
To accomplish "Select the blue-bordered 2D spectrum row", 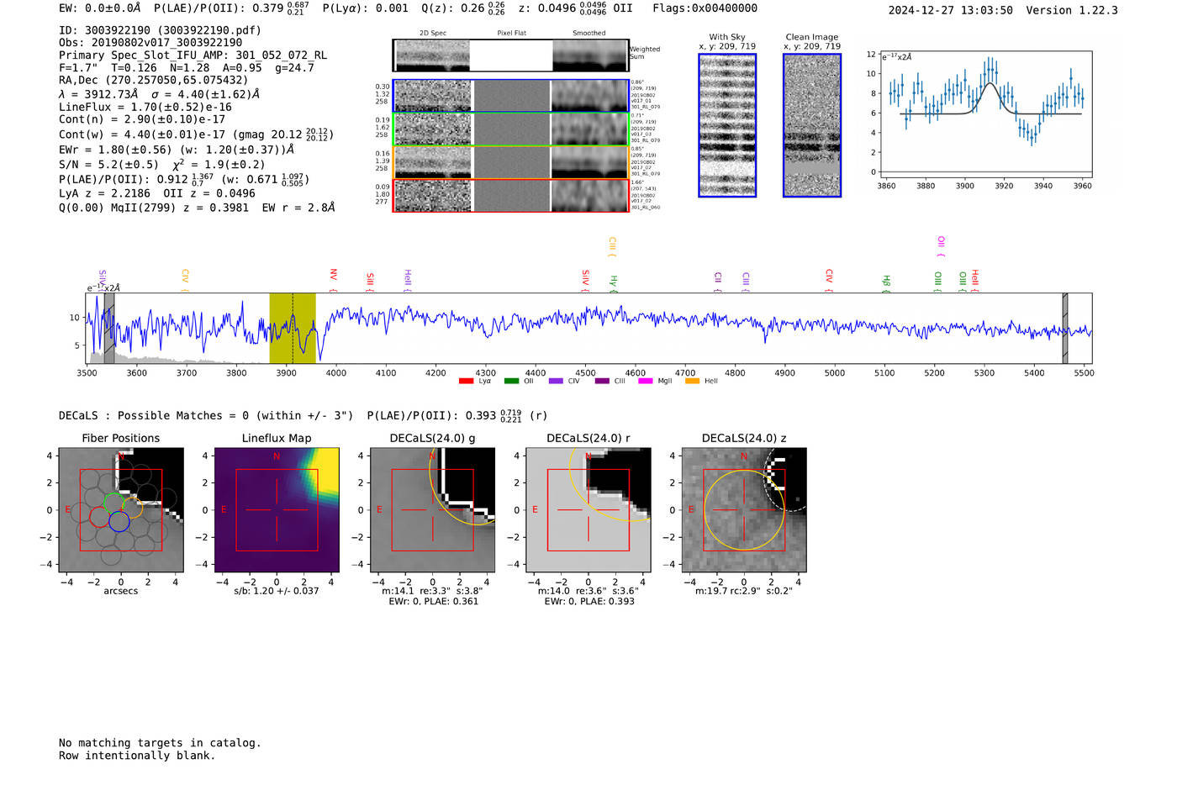I will pos(510,96).
